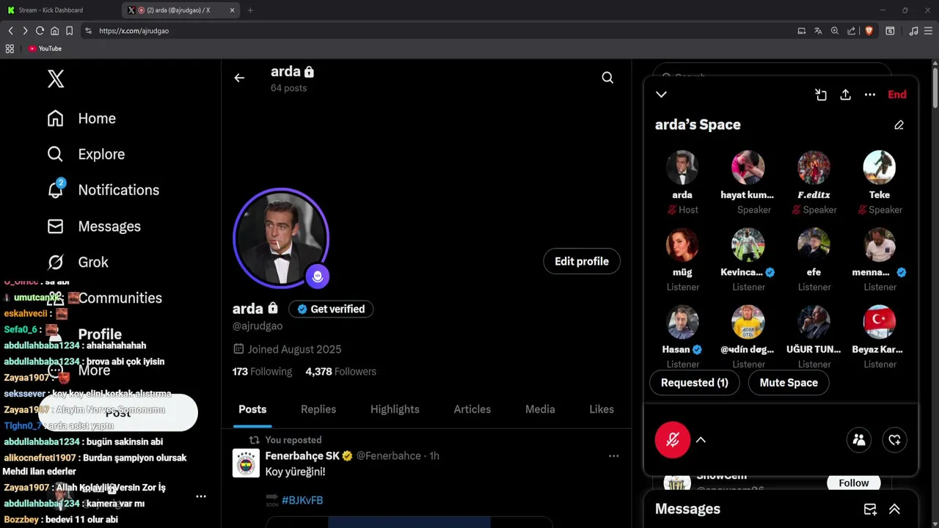Open Requested (1) speaker requests
This screenshot has height=528, width=939.
[x=694, y=383]
